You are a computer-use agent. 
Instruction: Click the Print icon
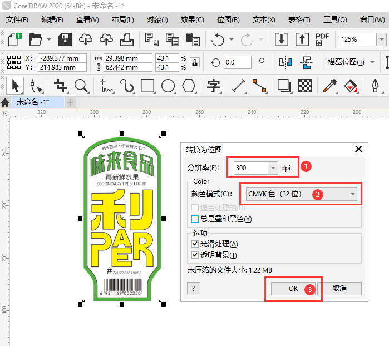(127, 39)
